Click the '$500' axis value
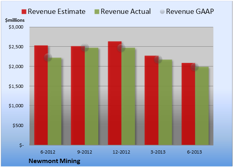 [x=18, y=125]
